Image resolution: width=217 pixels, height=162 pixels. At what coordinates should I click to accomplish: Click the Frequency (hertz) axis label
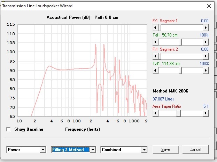tap(83, 129)
